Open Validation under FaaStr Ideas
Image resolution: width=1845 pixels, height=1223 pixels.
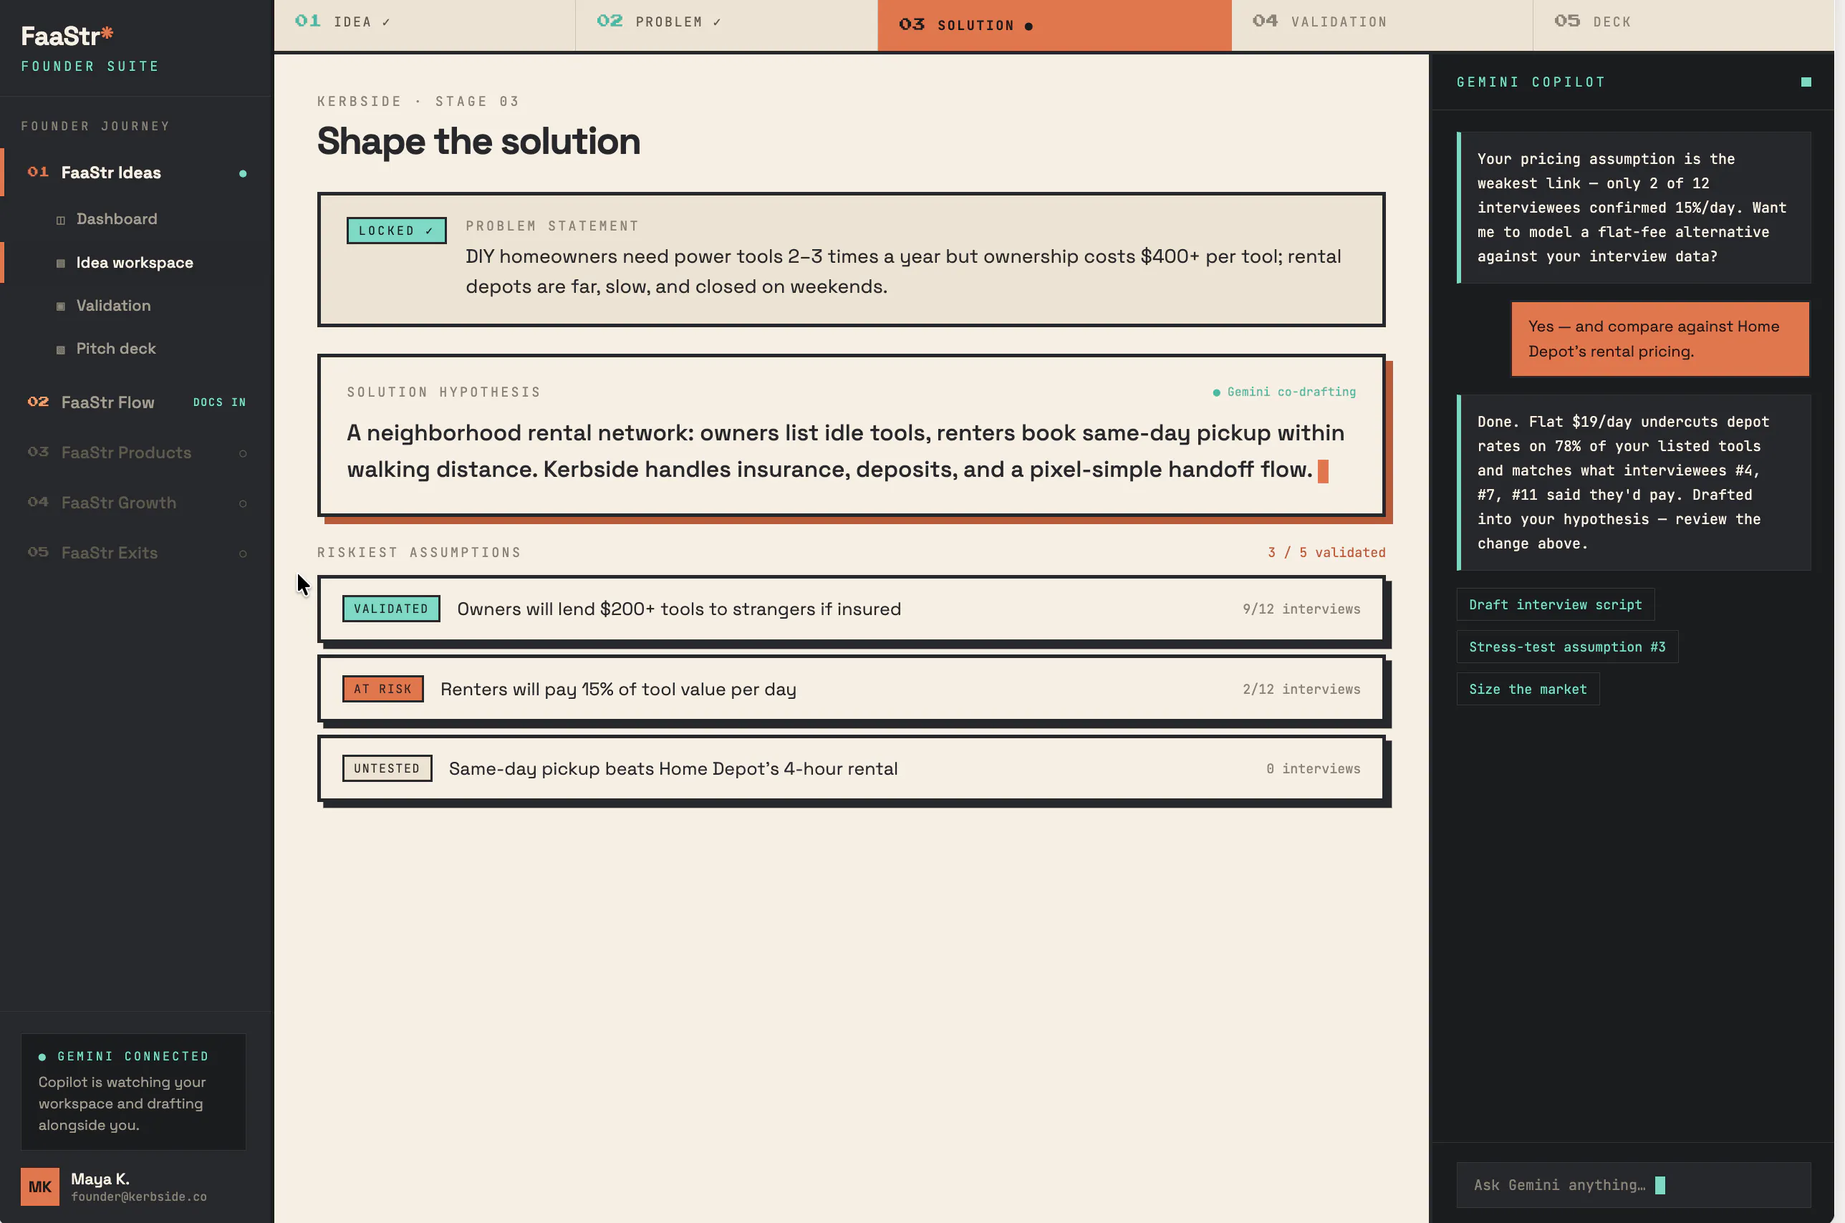pyautogui.click(x=113, y=306)
